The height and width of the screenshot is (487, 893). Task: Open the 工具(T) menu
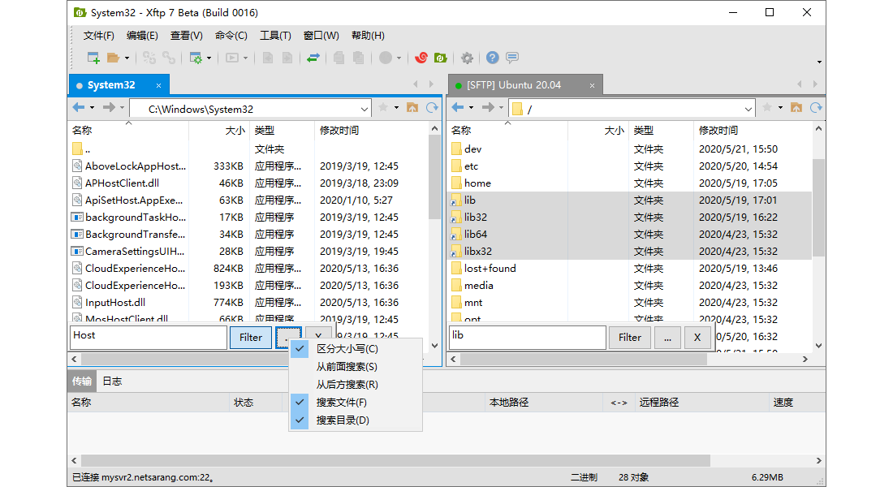pyautogui.click(x=275, y=36)
